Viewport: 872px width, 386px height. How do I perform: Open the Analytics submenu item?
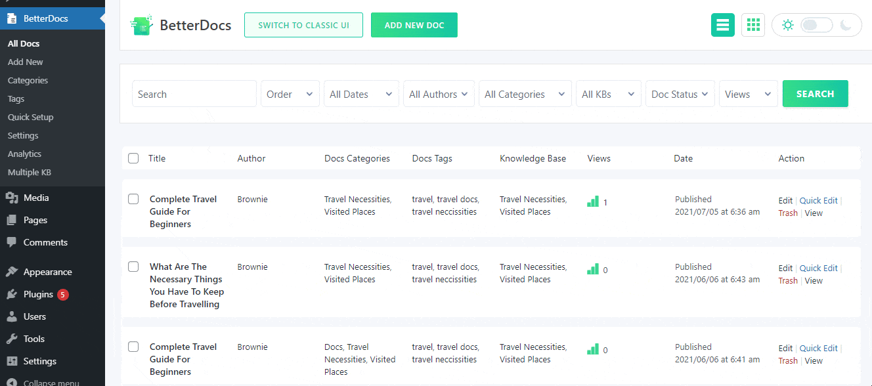pos(24,154)
